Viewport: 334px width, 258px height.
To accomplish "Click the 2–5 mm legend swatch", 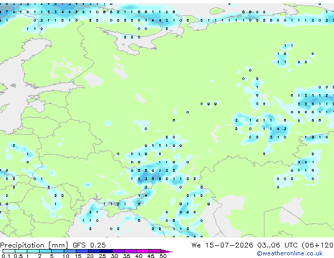I will pyautogui.click(x=45, y=251).
